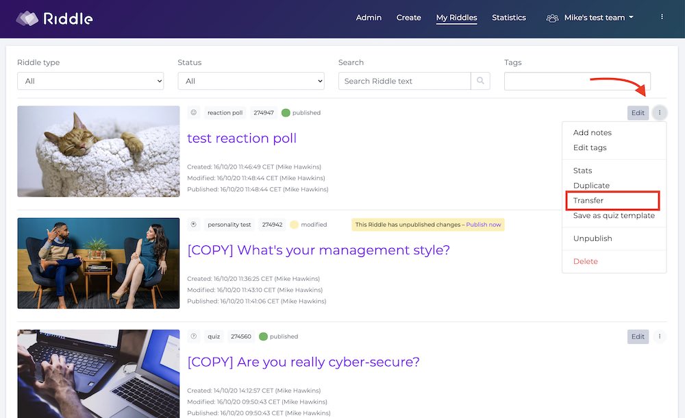This screenshot has width=685, height=418.
Task: Open the Status dropdown
Action: click(x=251, y=81)
